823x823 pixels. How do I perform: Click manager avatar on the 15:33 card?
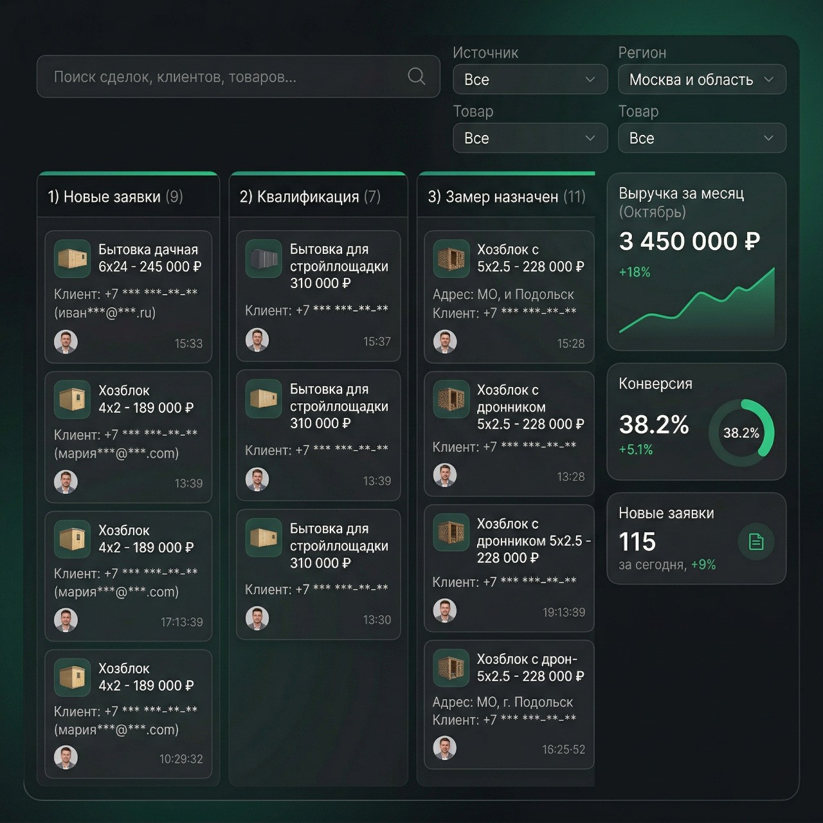click(x=66, y=342)
